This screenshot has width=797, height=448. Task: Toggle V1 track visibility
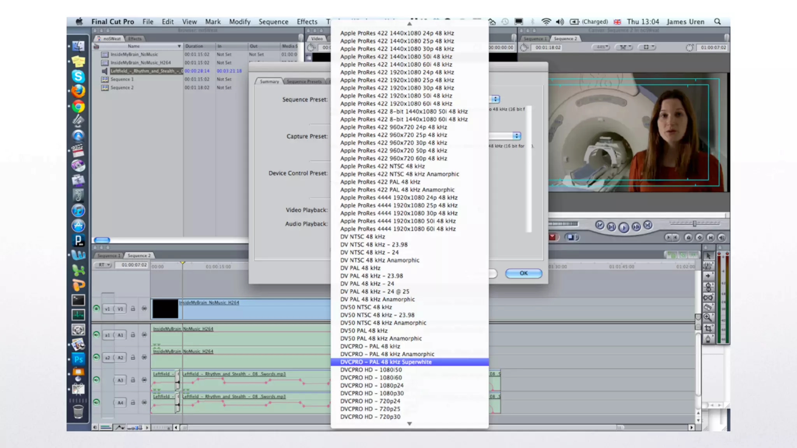coord(97,309)
